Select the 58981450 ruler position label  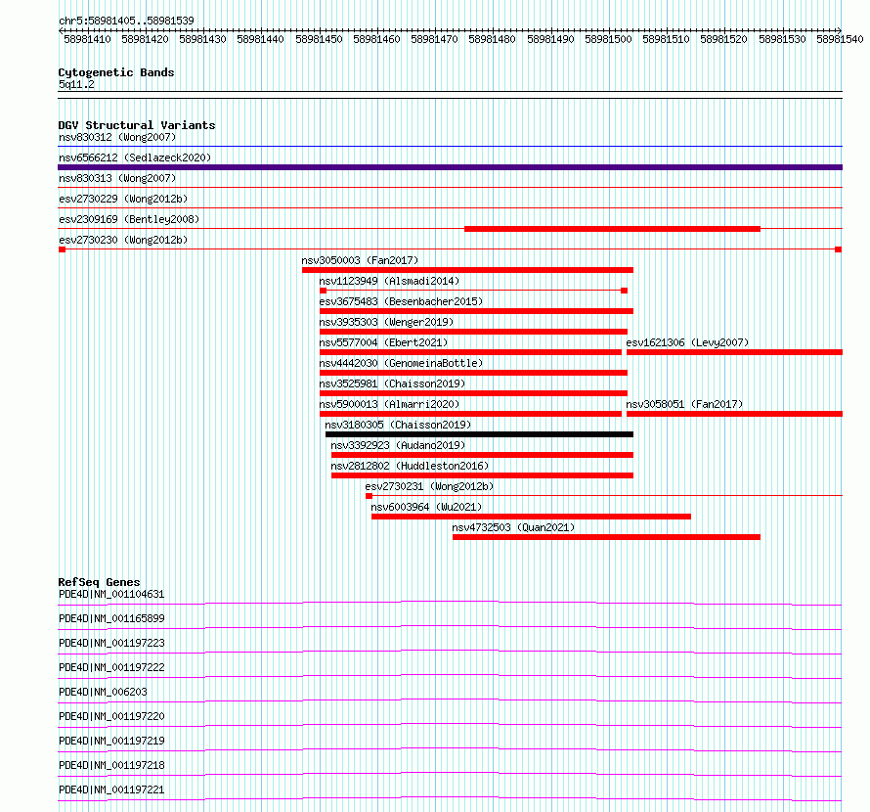tap(319, 39)
